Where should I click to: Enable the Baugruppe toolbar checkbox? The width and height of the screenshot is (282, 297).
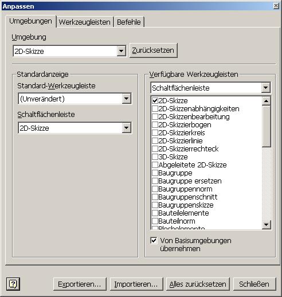pos(155,173)
